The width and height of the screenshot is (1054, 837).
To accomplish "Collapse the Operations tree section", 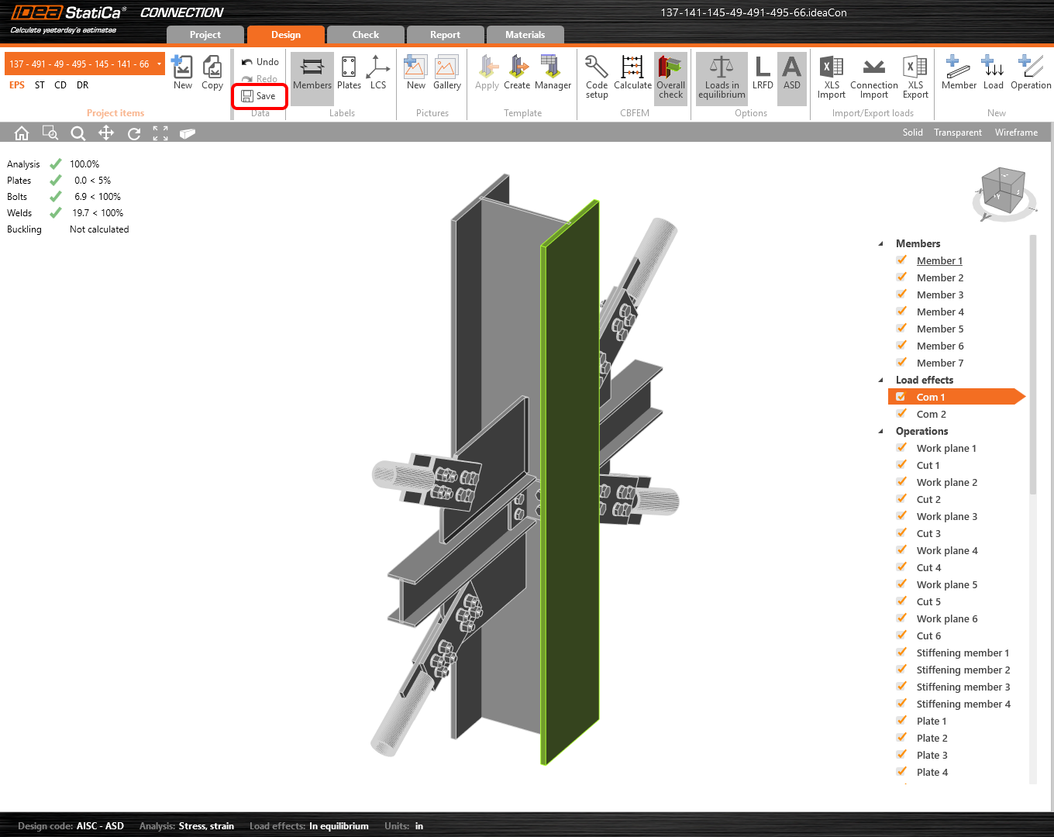I will click(880, 431).
